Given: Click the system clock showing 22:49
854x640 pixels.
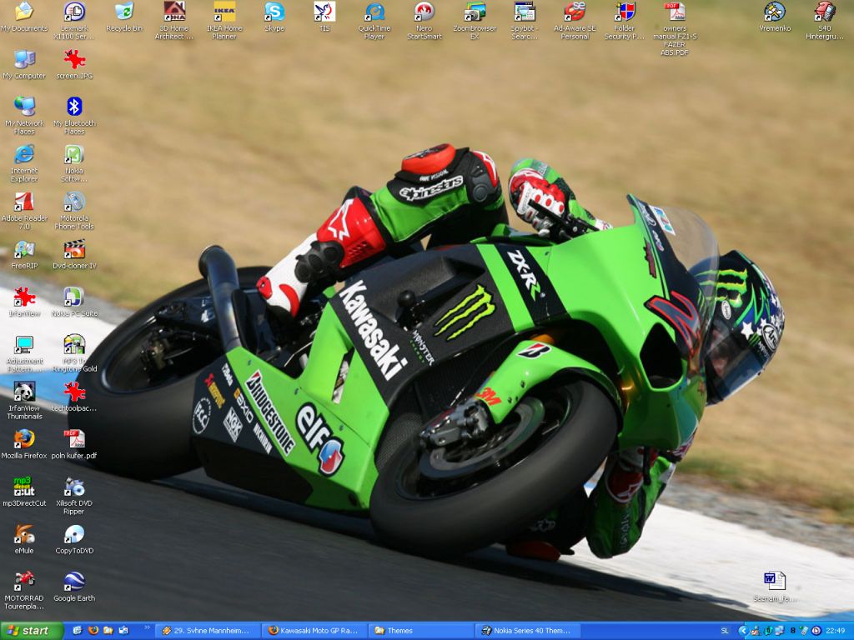Looking at the screenshot, I should point(836,631).
